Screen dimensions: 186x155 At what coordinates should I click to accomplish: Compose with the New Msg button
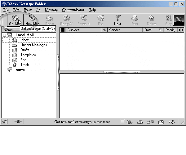[x=32, y=20]
